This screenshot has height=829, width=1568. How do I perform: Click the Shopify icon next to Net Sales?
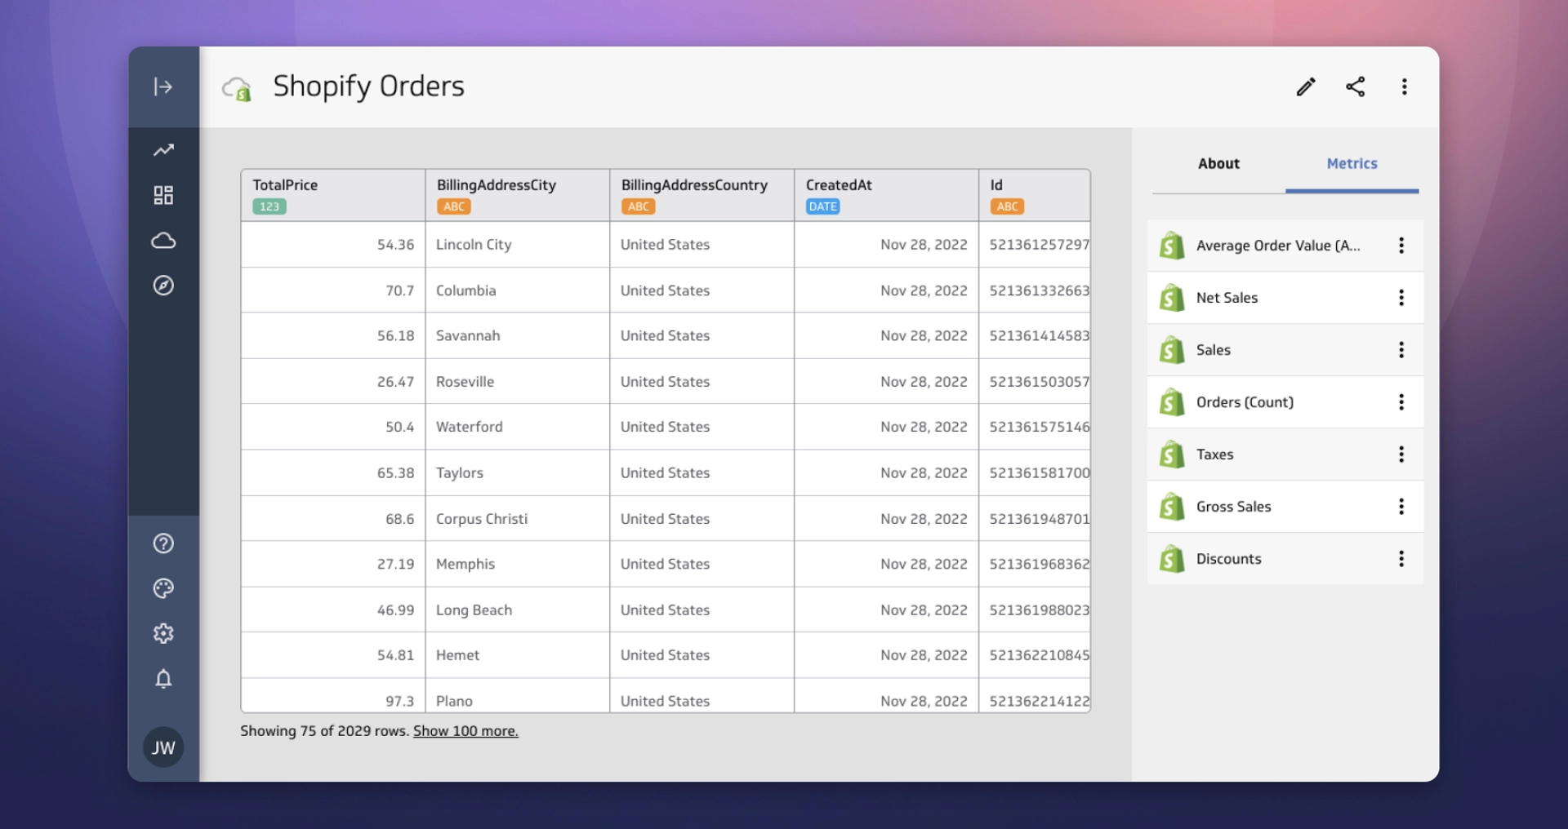point(1172,298)
